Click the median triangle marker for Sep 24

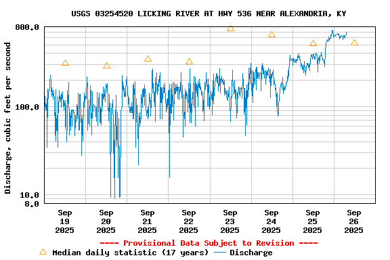point(272,35)
